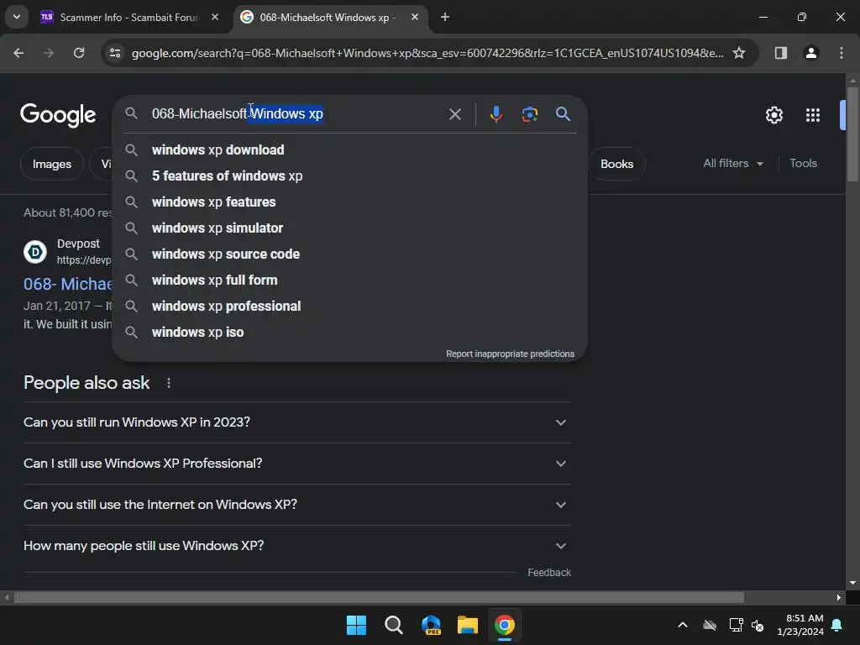Open the Devpost result favicon
The height and width of the screenshot is (645, 860).
click(35, 252)
